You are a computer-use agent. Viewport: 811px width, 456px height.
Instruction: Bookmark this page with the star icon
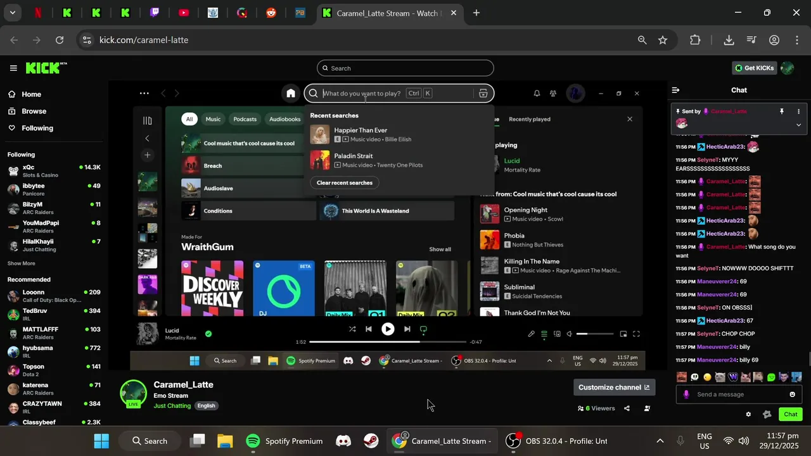coord(663,40)
